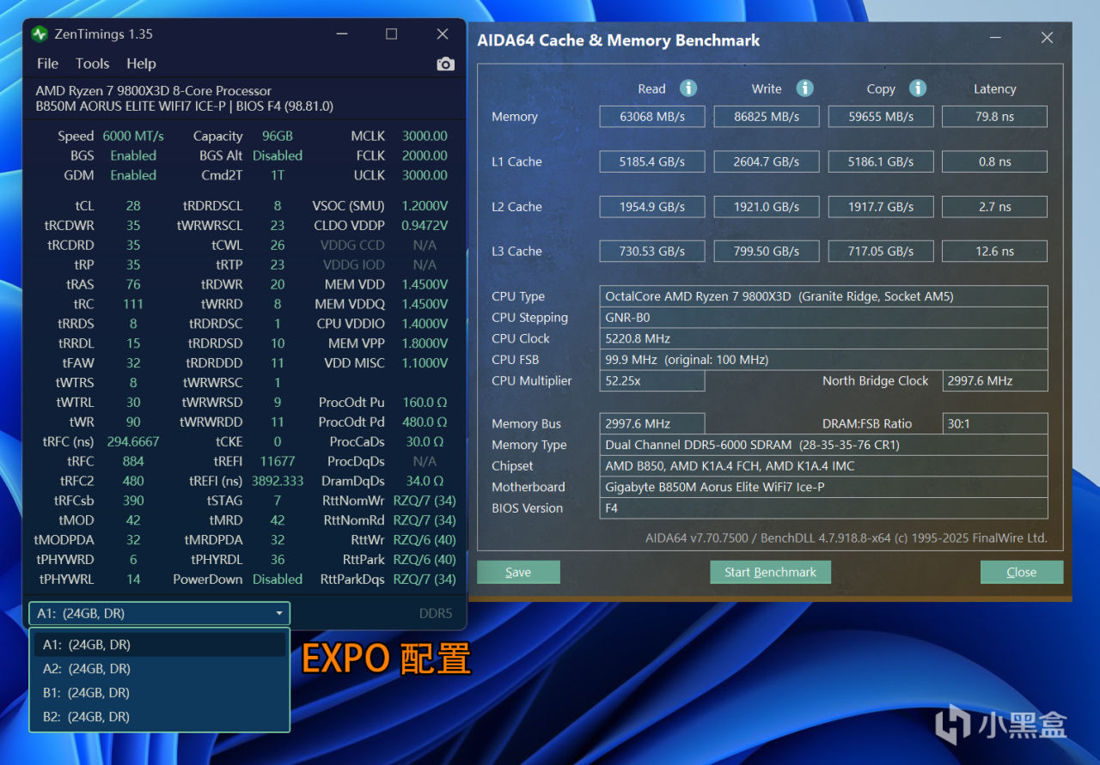The height and width of the screenshot is (765, 1100).
Task: Click the Close button in AIDA64
Action: 1022,573
